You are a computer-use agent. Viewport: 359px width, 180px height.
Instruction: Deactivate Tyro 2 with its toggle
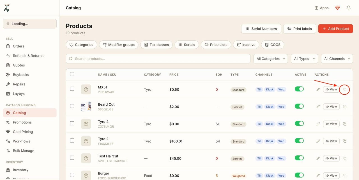click(x=299, y=141)
